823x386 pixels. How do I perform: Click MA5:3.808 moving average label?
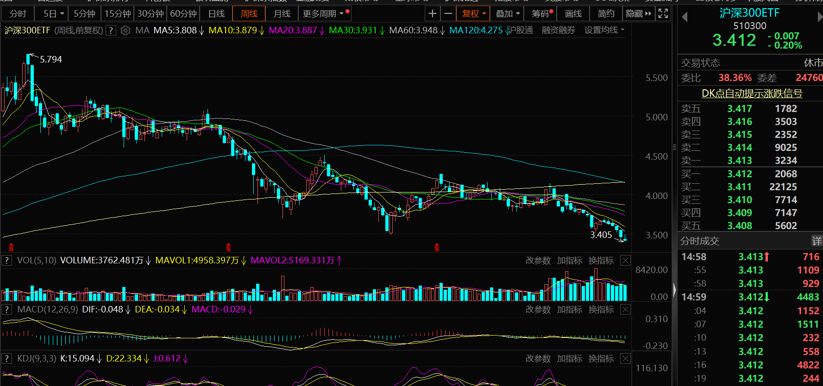click(x=175, y=31)
